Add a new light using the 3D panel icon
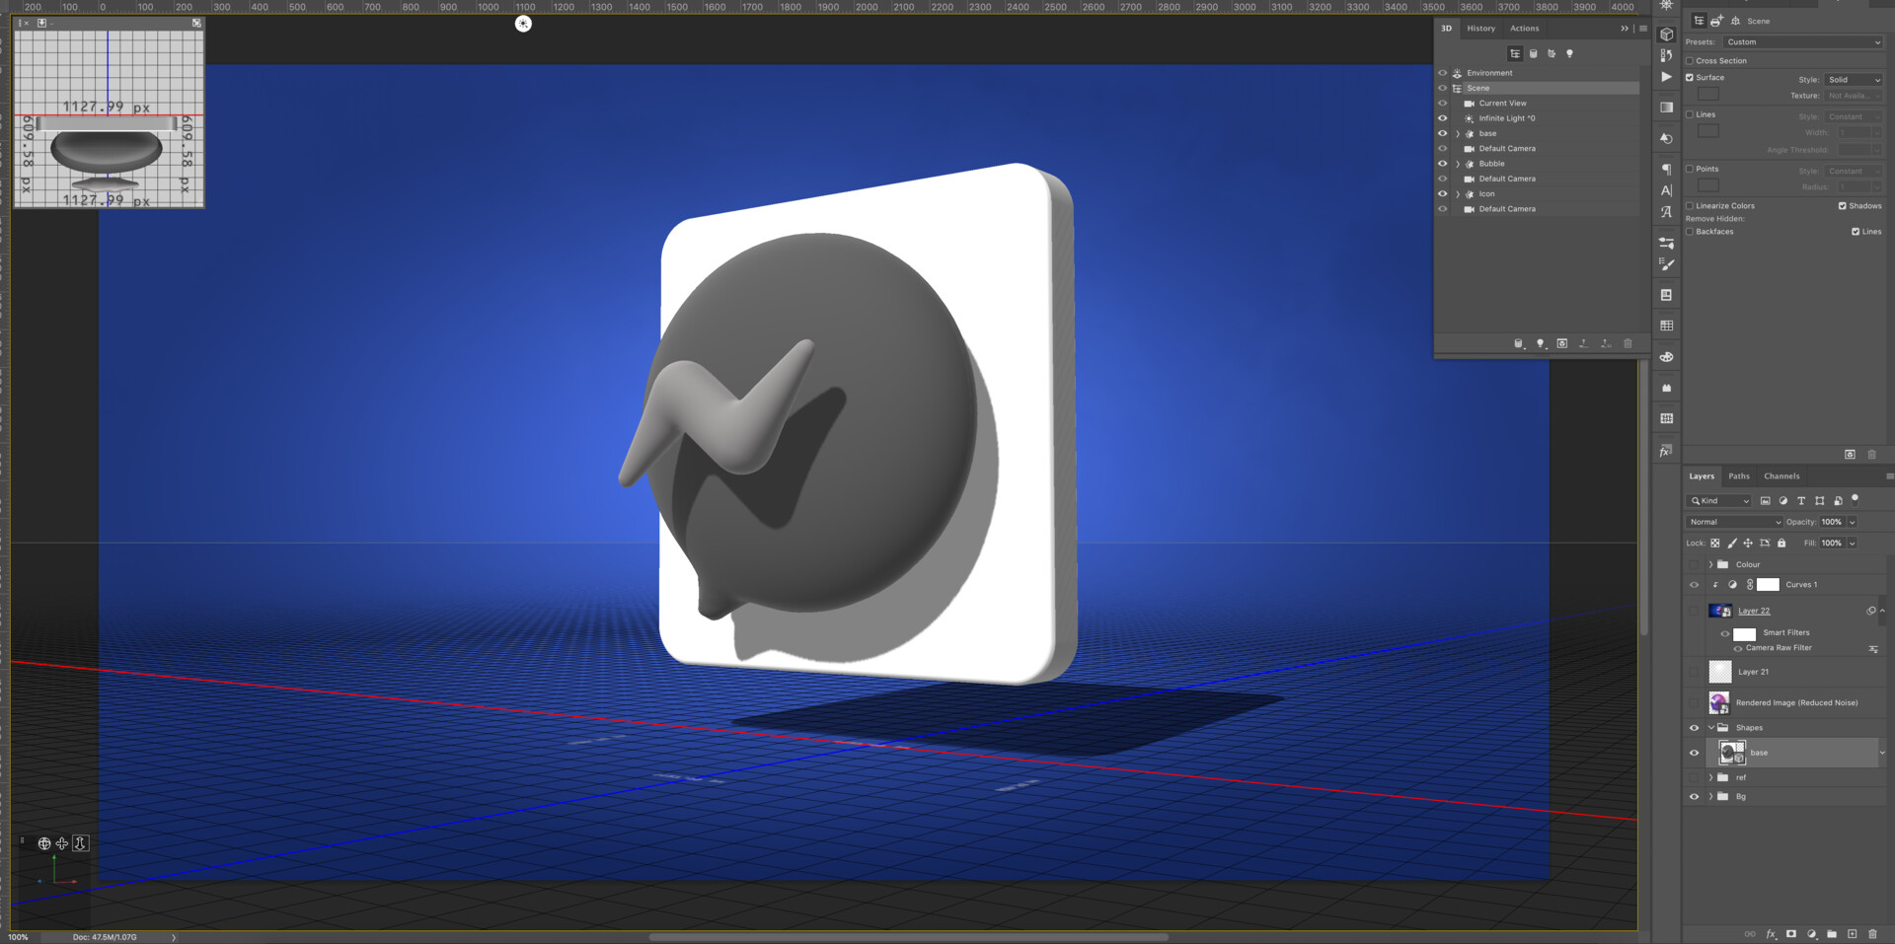Viewport: 1895px width, 944px height. point(1541,342)
